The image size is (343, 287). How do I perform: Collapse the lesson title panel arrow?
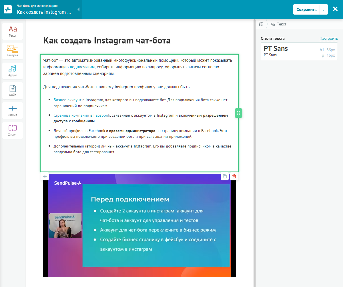(78, 9)
